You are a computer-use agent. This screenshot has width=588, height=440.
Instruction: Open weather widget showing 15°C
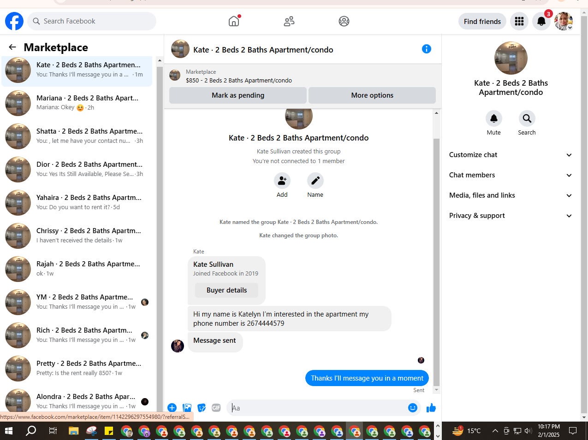(x=467, y=431)
